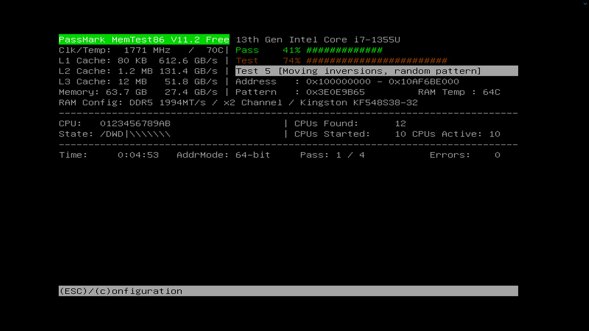Click the Memory 63.7 GB reading
This screenshot has height=331, width=589.
(x=126, y=92)
